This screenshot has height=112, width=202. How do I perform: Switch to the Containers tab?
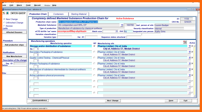point(58,14)
